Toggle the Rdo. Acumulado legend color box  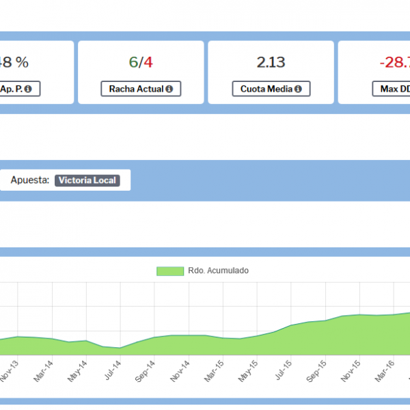coord(170,271)
